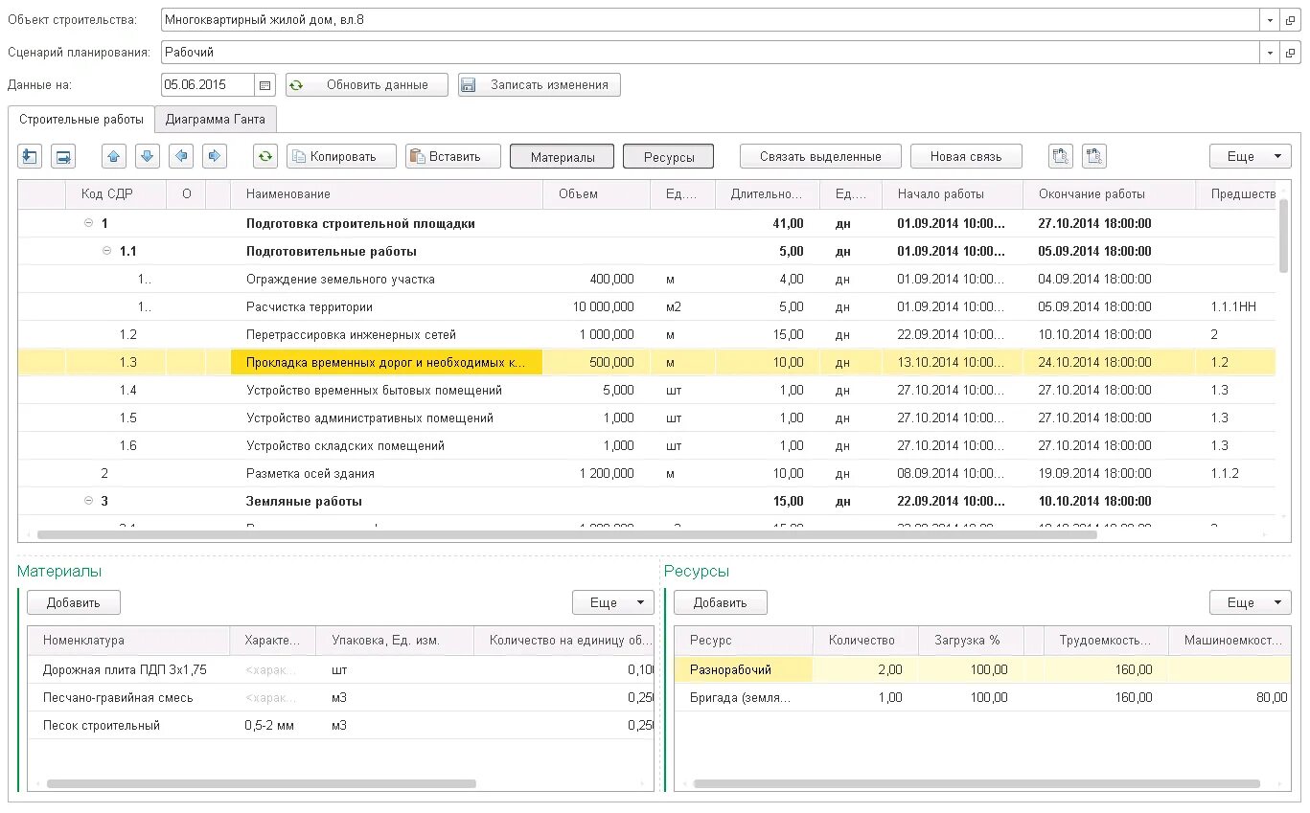Select the resource row starting with Бригада

(982, 697)
